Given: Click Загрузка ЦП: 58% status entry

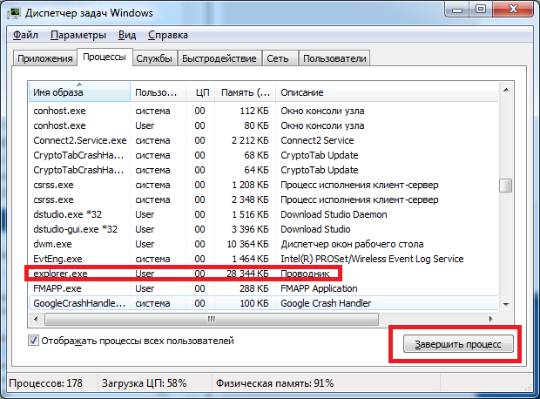Looking at the screenshot, I should click(x=144, y=383).
